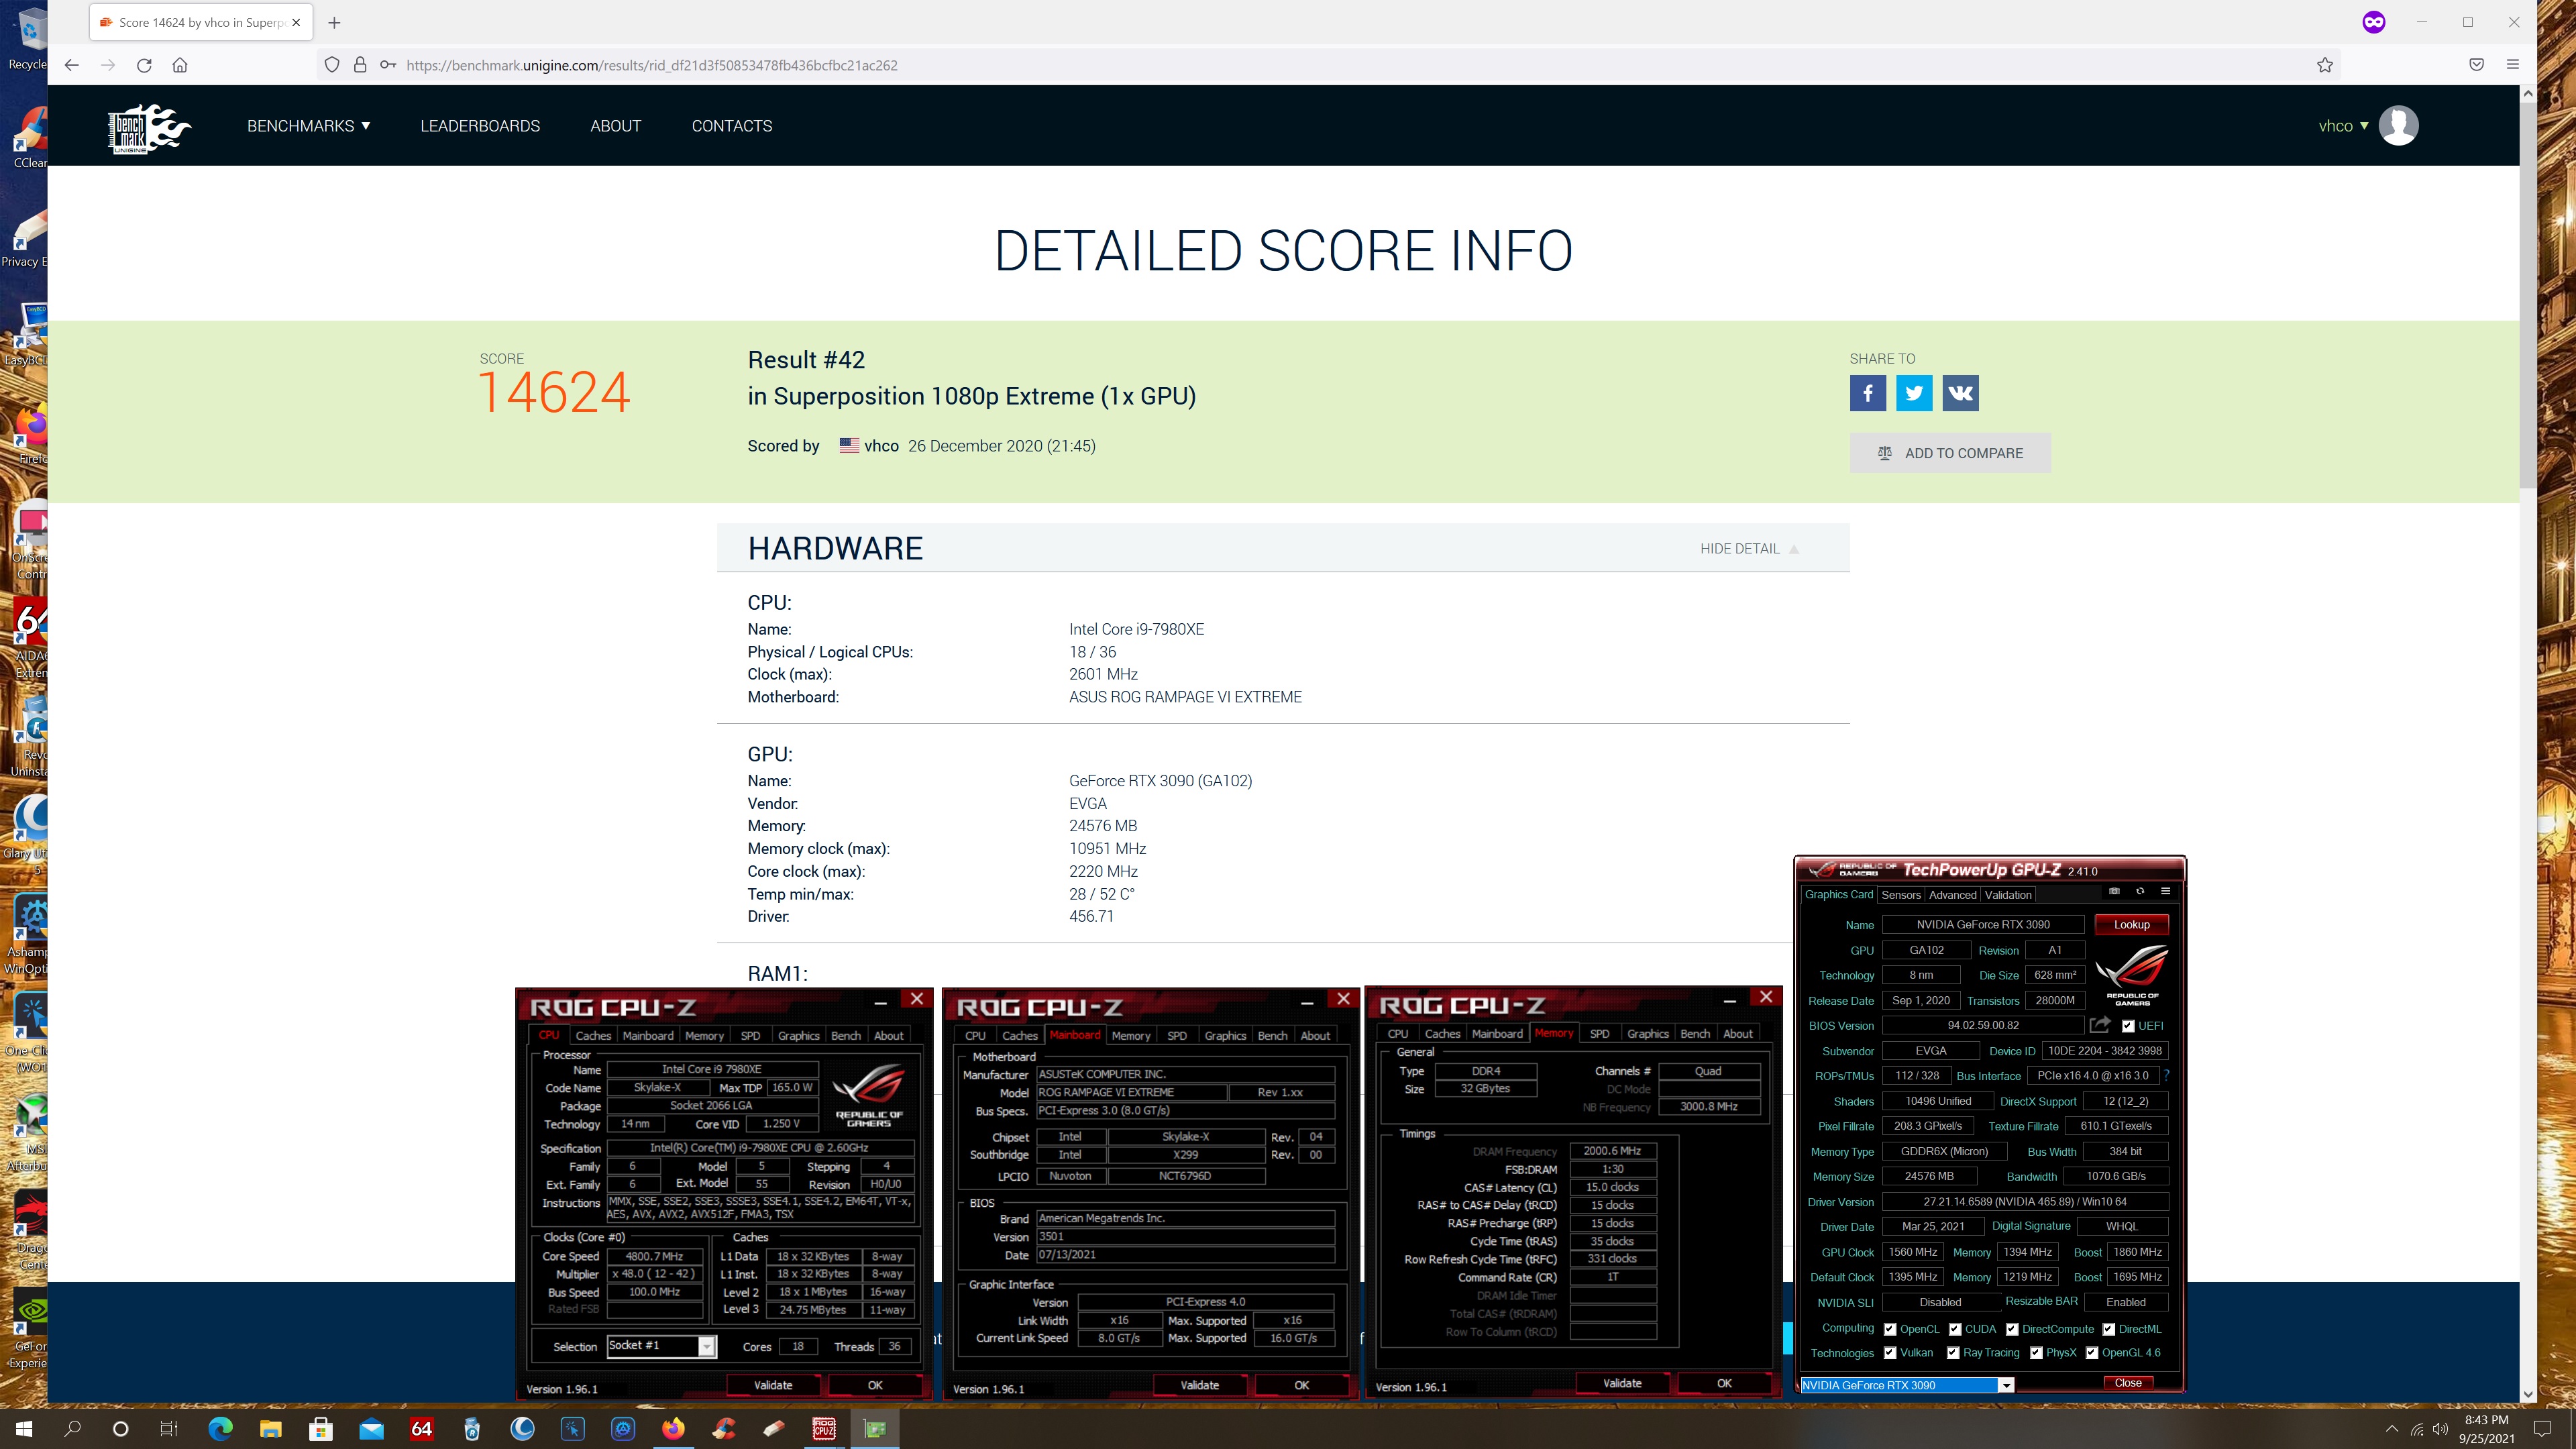Click the ADD TO COMPARE button
The width and height of the screenshot is (2576, 1449).
point(1949,453)
